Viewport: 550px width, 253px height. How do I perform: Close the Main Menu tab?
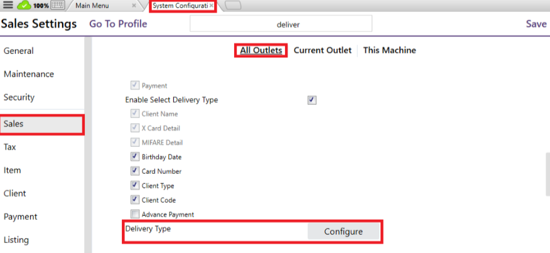(135, 6)
